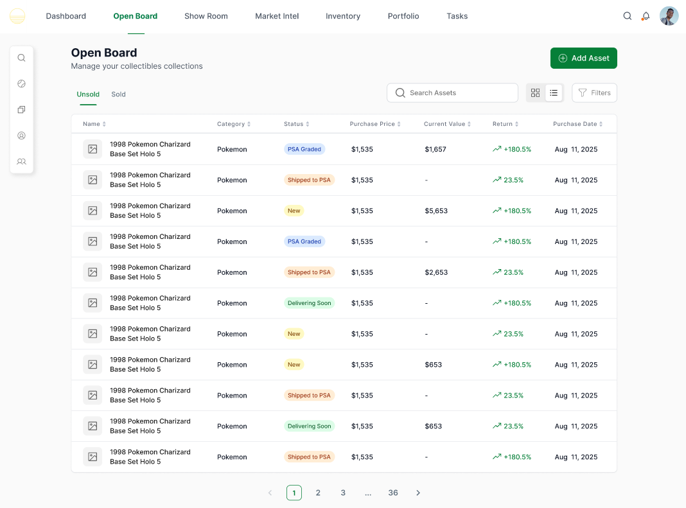This screenshot has width=686, height=508.
Task: Open Show Room
Action: pyautogui.click(x=206, y=16)
